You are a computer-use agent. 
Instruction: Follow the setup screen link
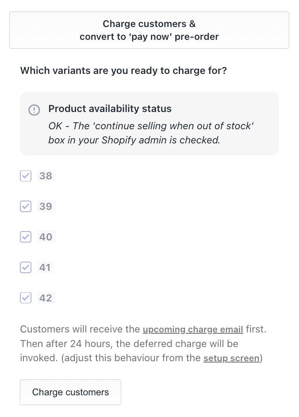click(x=231, y=358)
